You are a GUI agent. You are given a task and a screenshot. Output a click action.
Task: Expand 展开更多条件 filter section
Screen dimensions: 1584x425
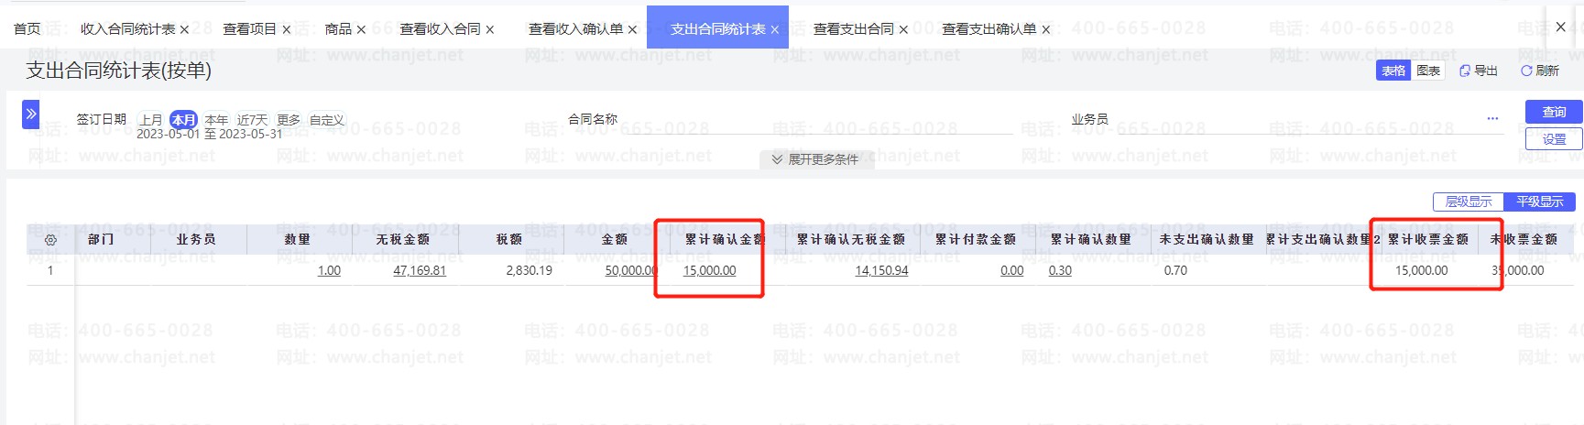click(815, 159)
